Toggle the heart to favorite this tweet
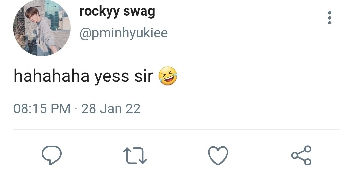The image size is (353, 172). click(x=218, y=155)
